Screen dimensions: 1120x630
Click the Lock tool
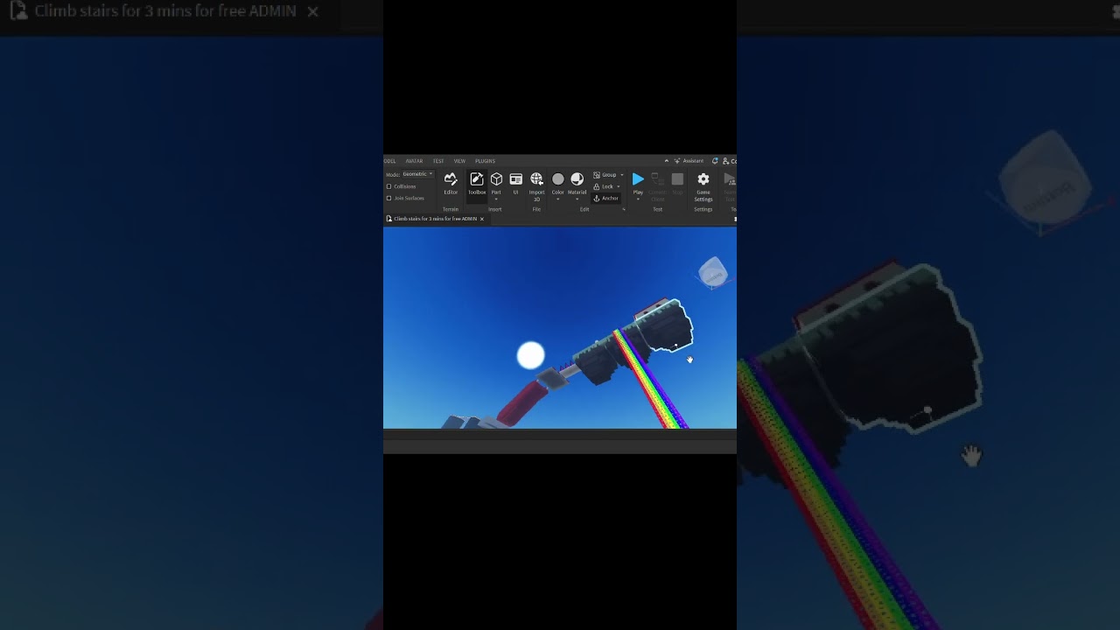pos(604,186)
